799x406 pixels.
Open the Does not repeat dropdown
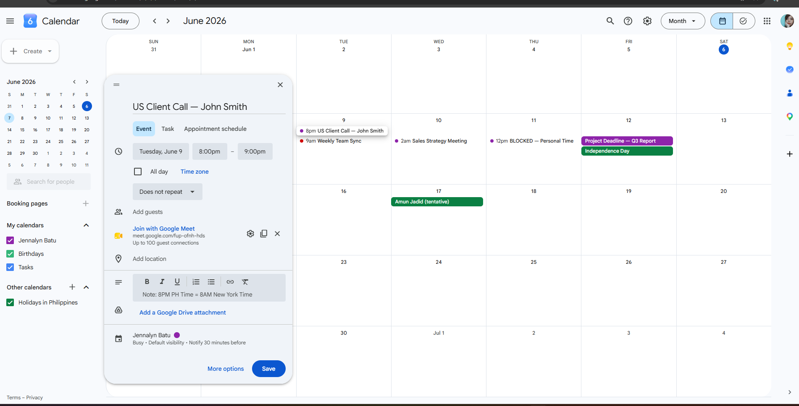point(168,192)
